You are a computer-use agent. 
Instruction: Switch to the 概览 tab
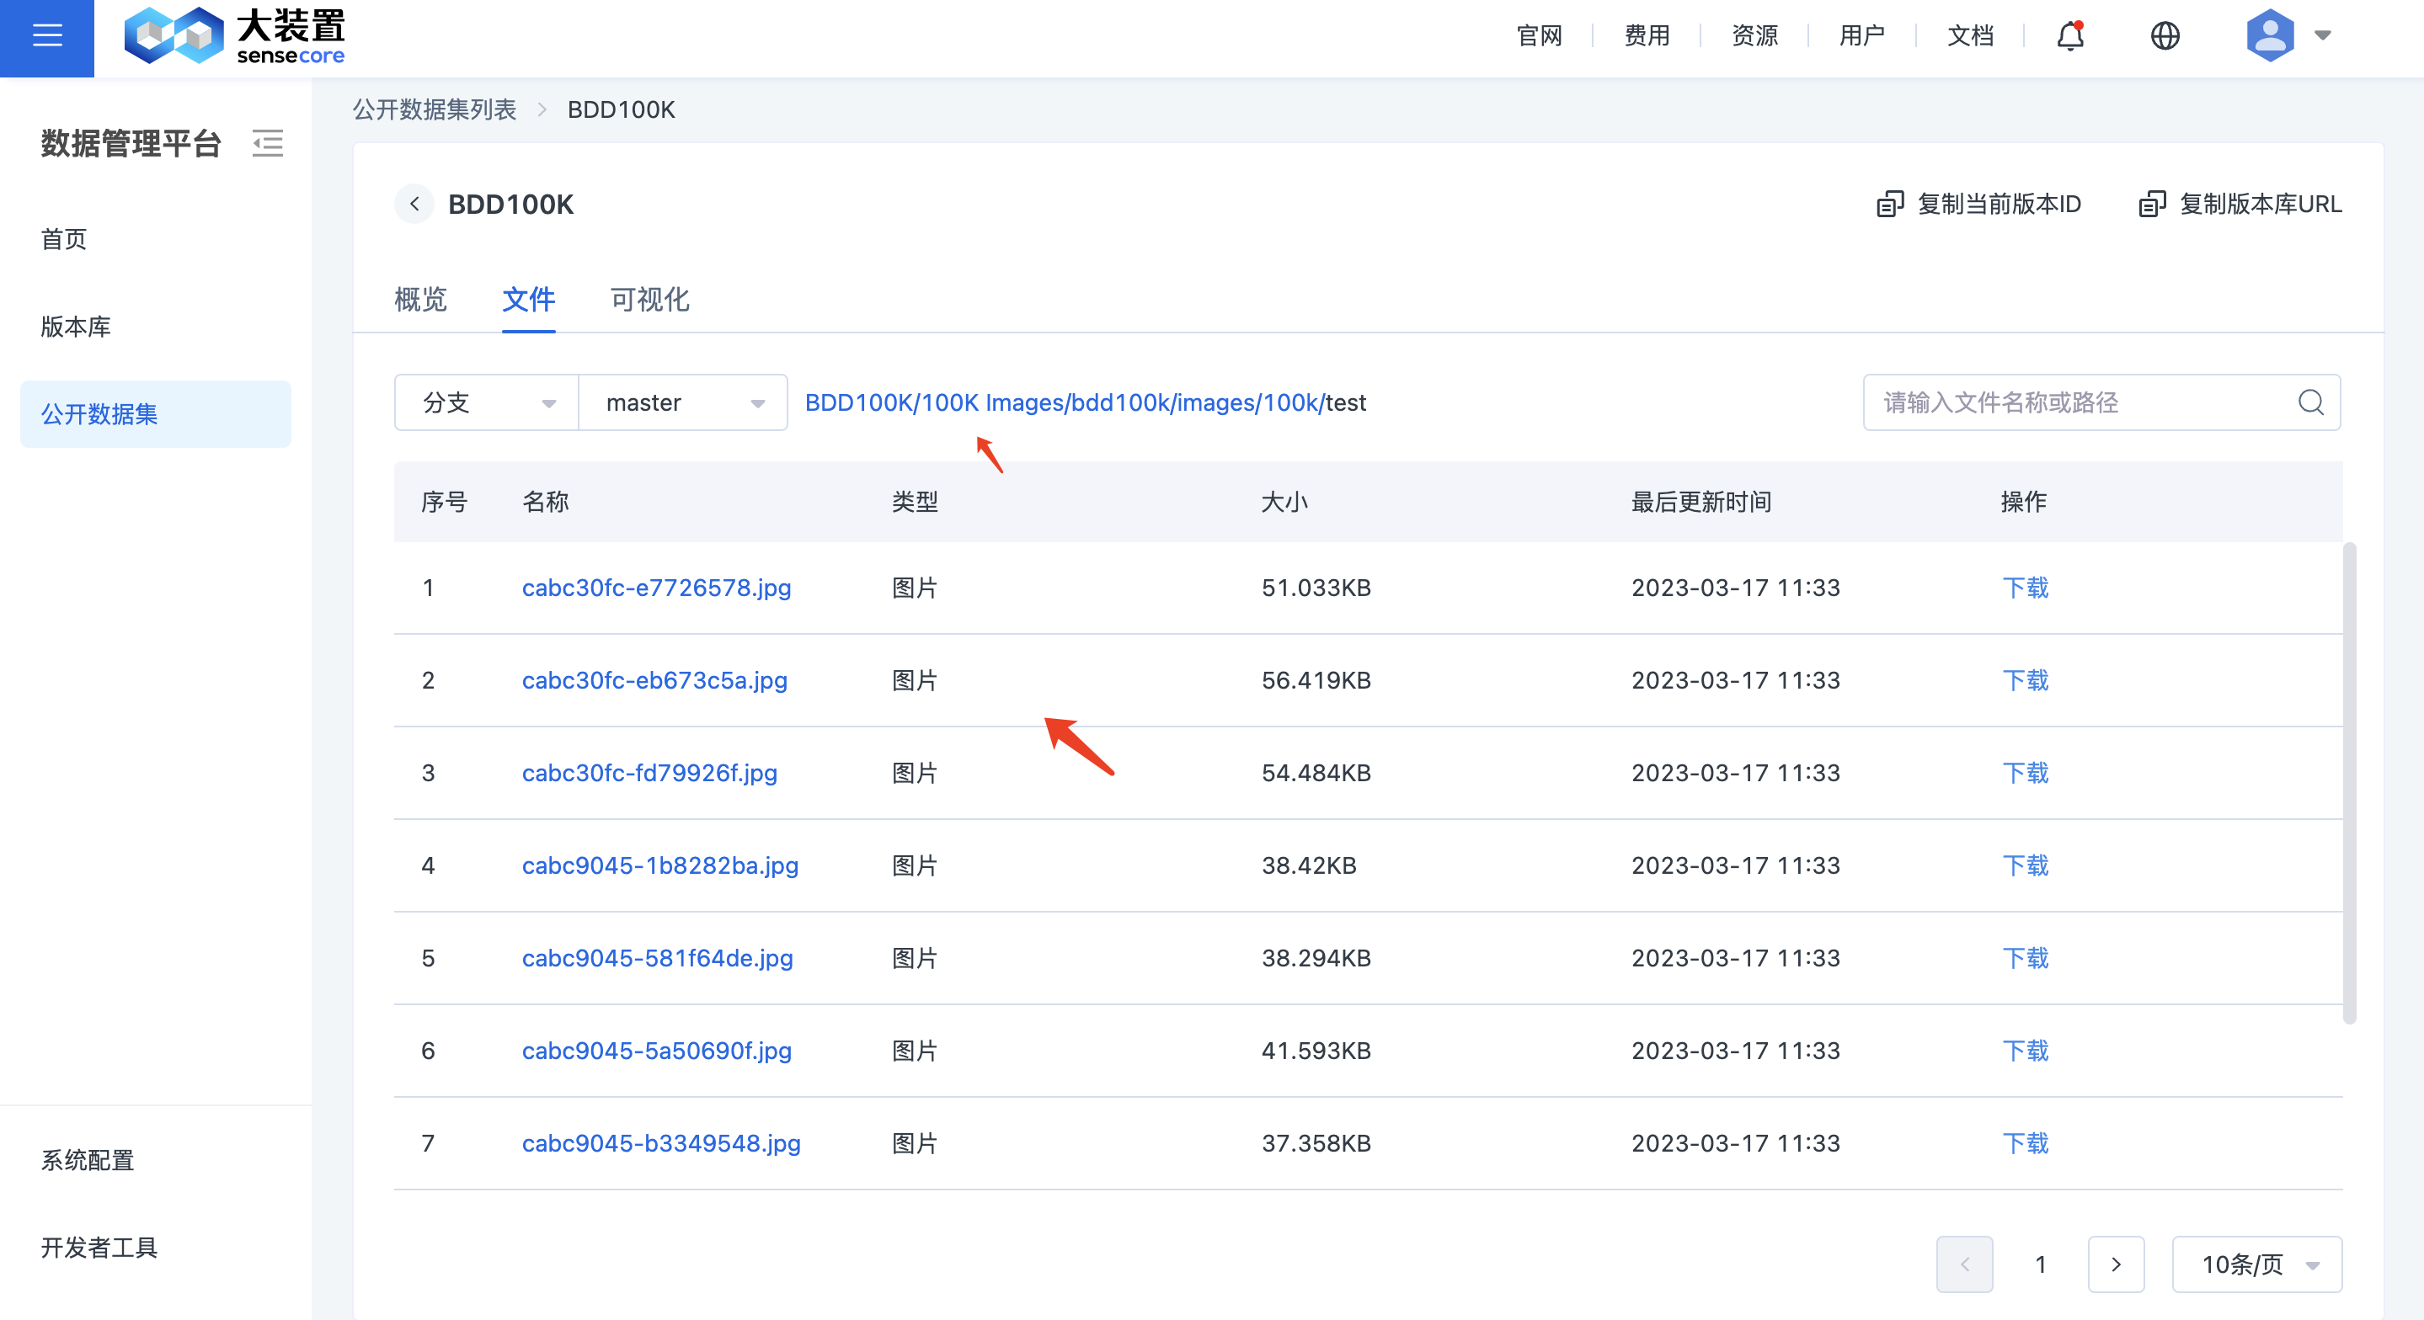point(420,299)
